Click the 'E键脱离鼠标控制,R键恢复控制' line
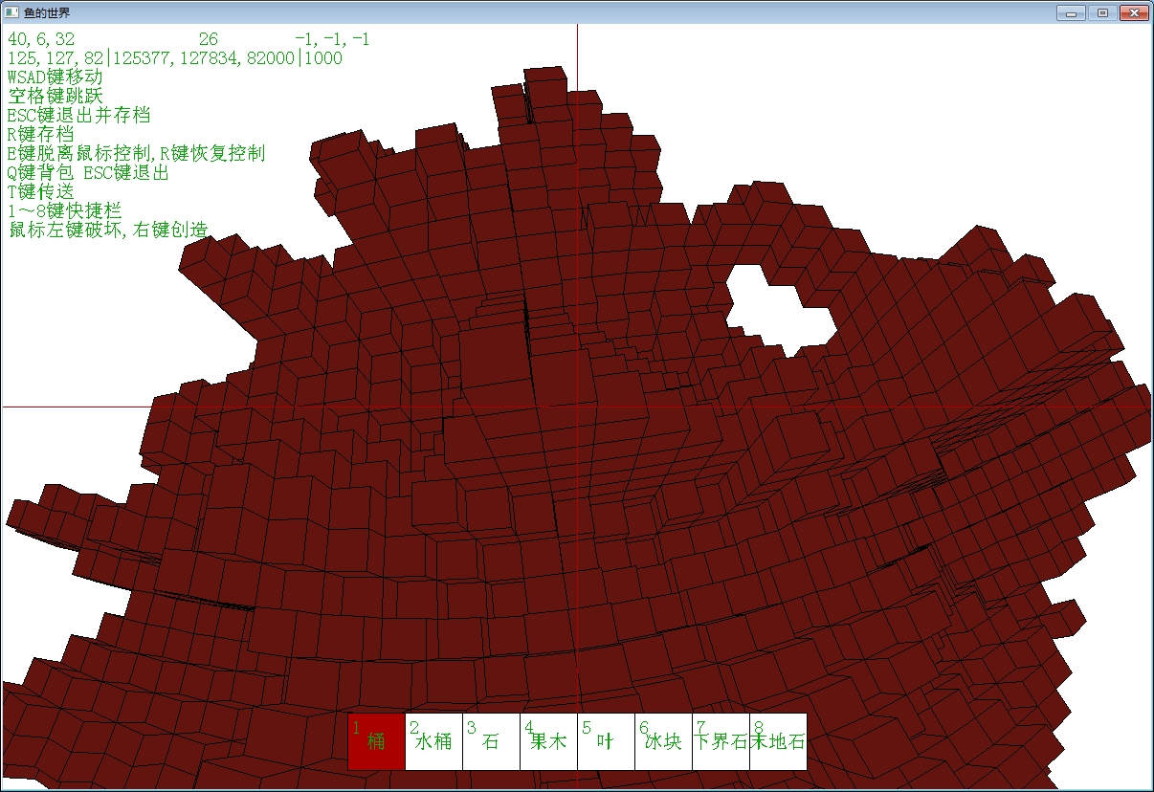The height and width of the screenshot is (792, 1154). click(136, 154)
